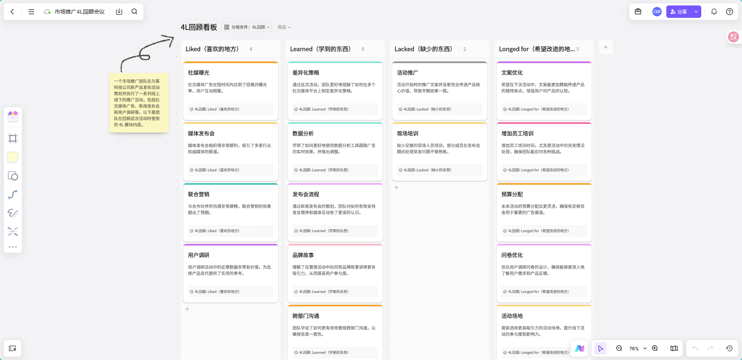
Task: Open the templates/media tool at sidebar top
Action: 13,116
